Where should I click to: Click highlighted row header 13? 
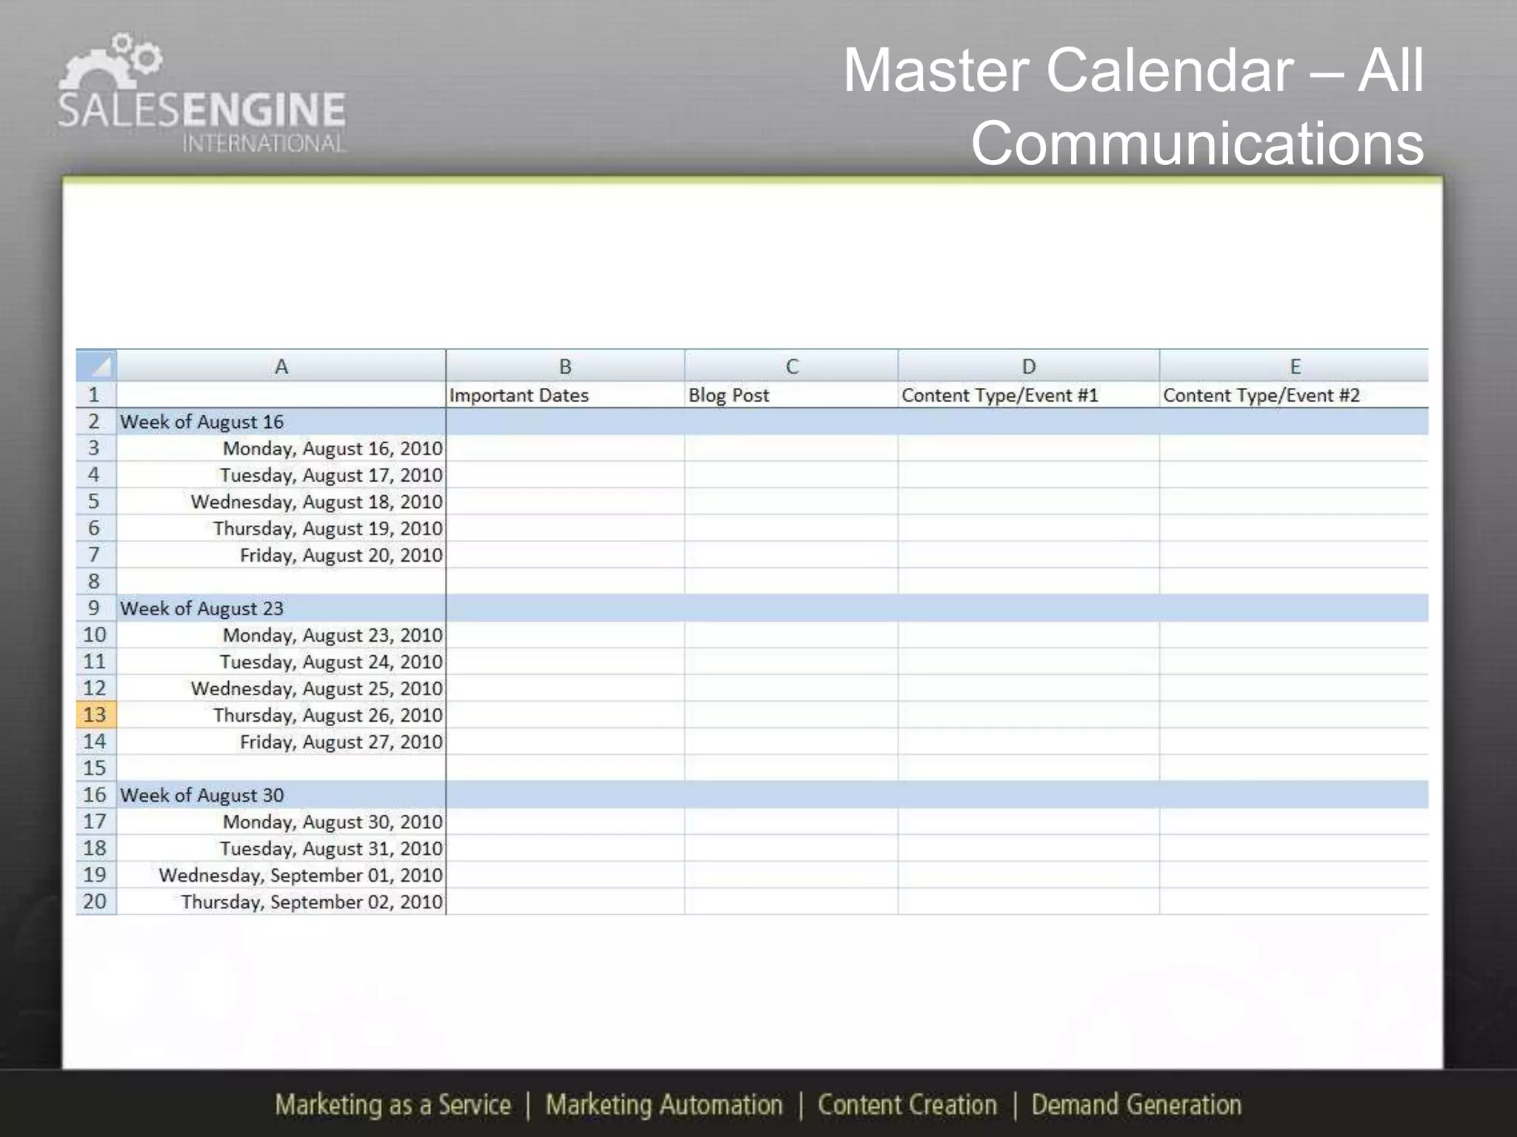[x=96, y=714]
